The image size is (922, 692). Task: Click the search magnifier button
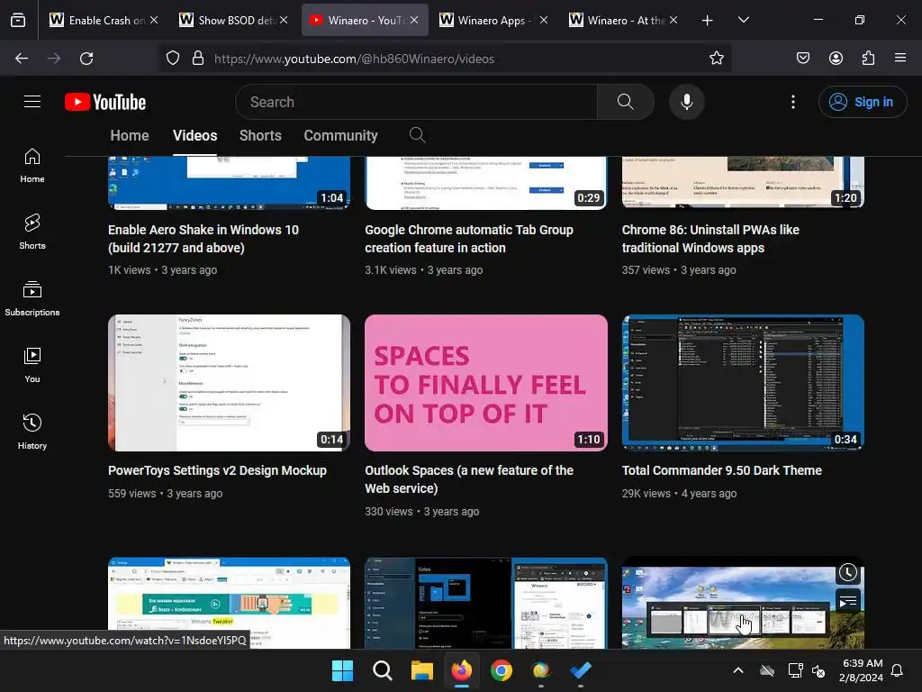pos(625,102)
